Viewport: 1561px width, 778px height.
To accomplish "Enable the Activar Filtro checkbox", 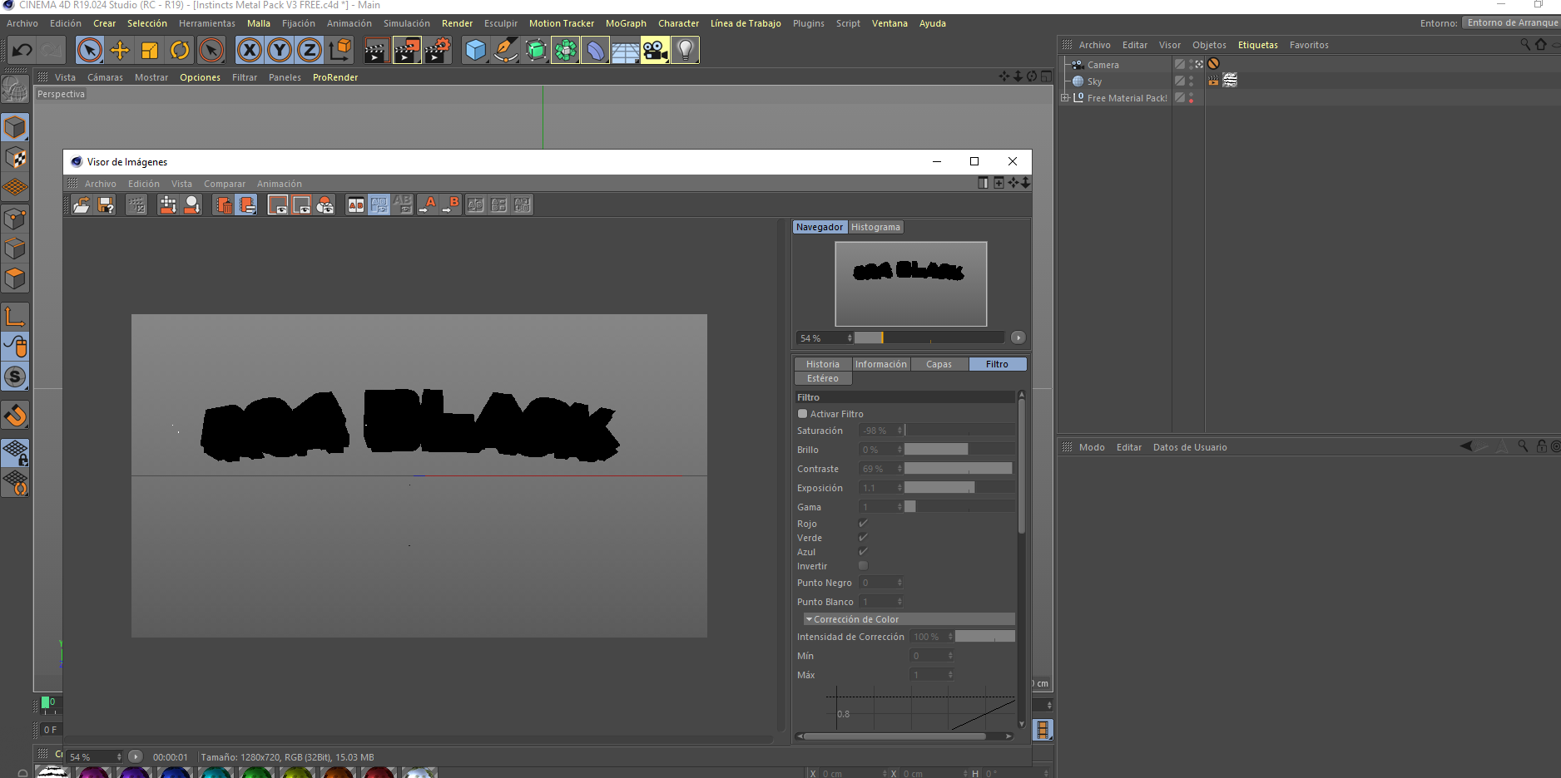I will (803, 414).
